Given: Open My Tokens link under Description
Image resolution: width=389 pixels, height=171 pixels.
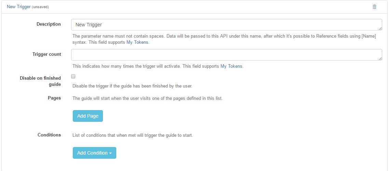Looking at the screenshot, I should pos(137,42).
